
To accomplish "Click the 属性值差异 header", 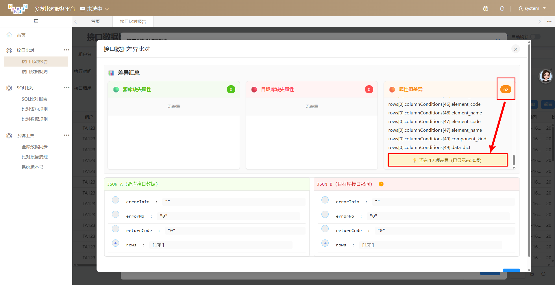I will click(450, 89).
